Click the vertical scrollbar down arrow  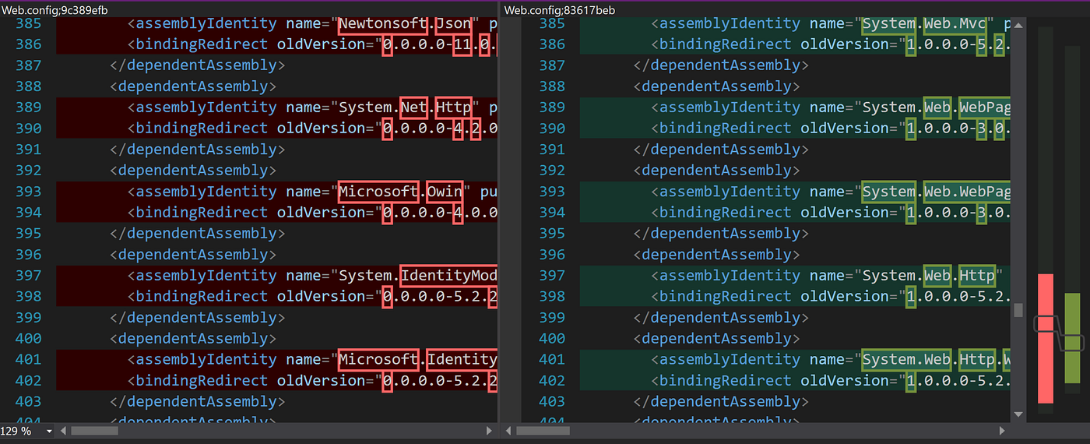pos(1018,414)
